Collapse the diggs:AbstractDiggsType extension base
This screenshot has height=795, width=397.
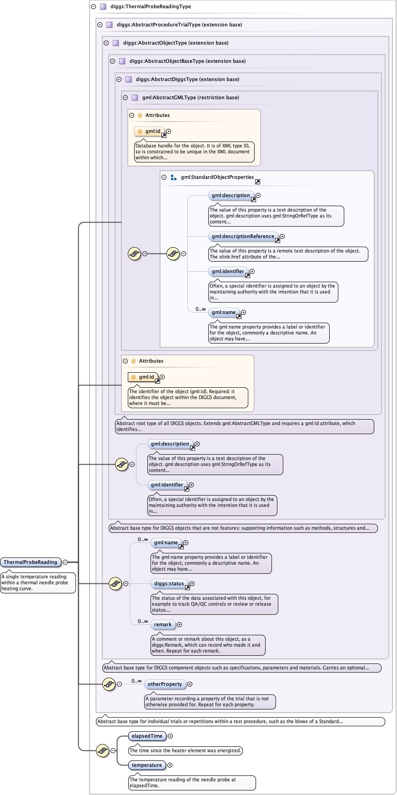(119, 80)
